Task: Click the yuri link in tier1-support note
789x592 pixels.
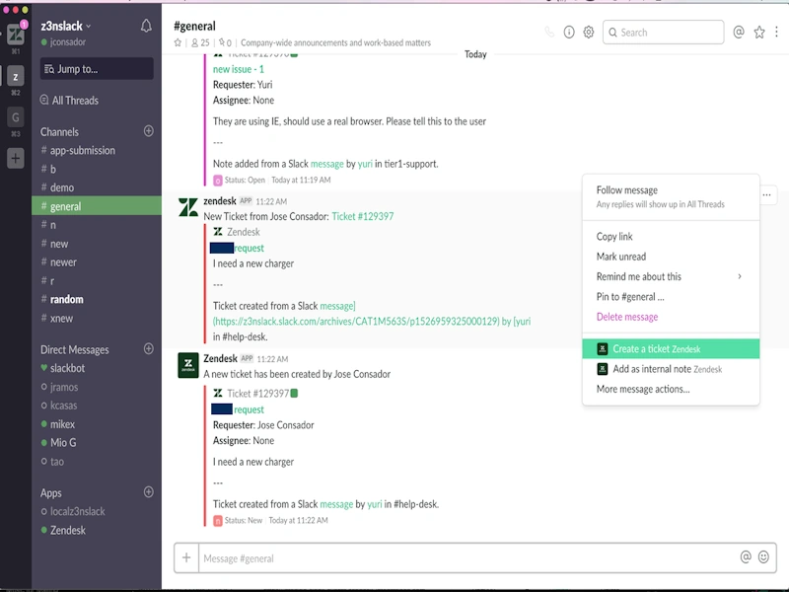Action: tap(365, 164)
